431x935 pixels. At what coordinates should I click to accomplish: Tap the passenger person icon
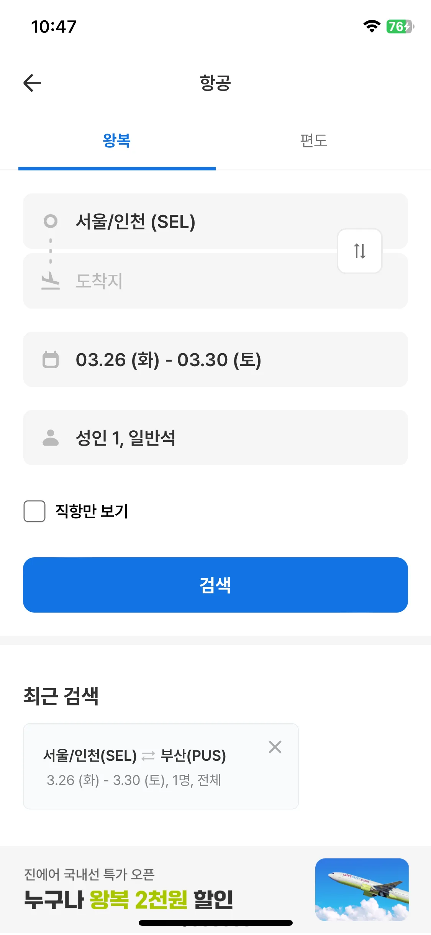pyautogui.click(x=51, y=438)
